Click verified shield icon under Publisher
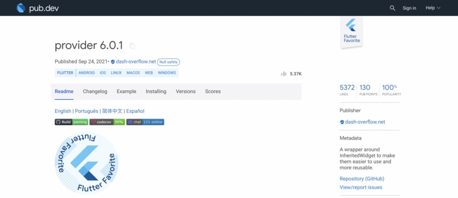458x198 pixels. 342,122
